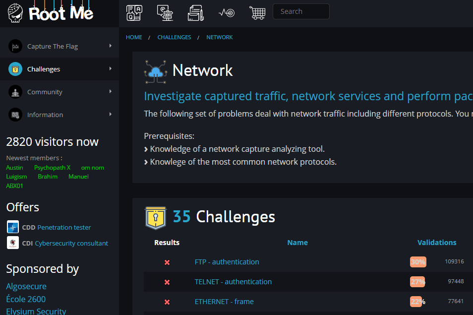Open Capture The Flag menu item
This screenshot has height=315, width=473.
point(59,47)
